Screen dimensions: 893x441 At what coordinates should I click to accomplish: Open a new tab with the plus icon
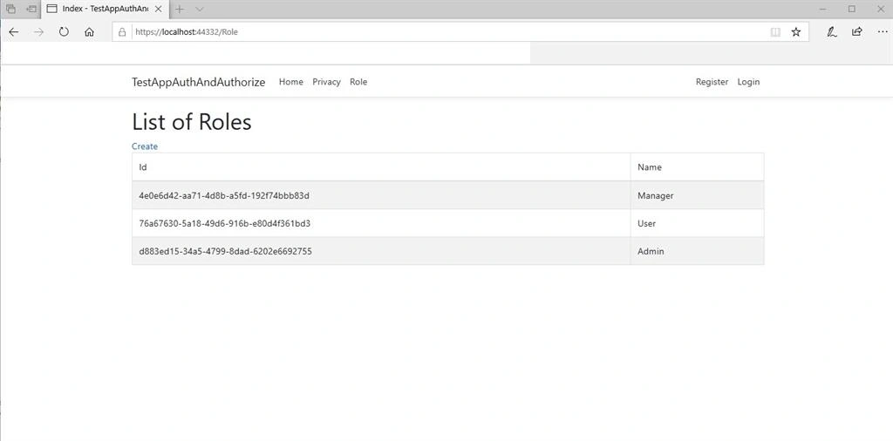pyautogui.click(x=180, y=9)
